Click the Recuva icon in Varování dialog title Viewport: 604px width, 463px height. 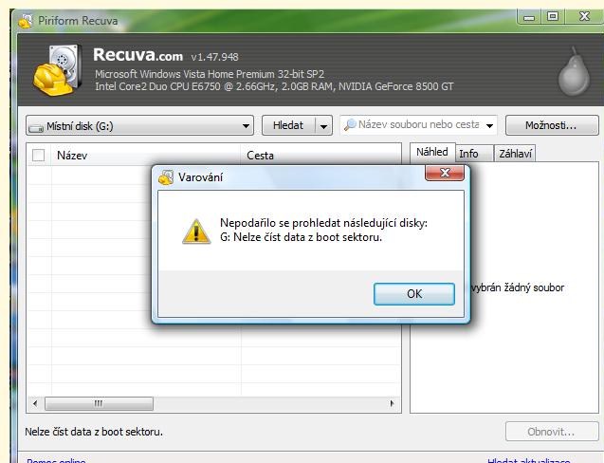coord(166,177)
